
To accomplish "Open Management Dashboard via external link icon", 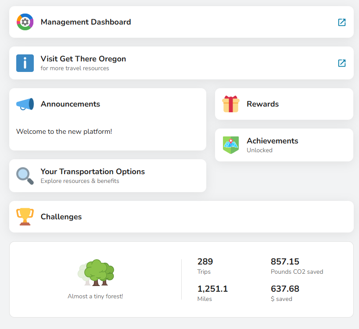I will tap(342, 22).
